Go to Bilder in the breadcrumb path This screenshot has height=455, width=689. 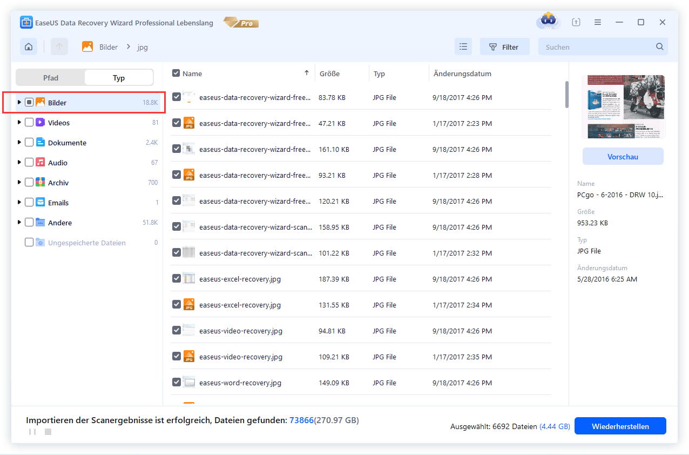[109, 47]
